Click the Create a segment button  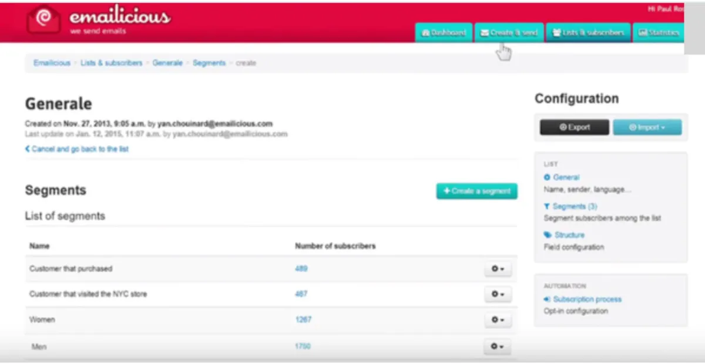476,191
